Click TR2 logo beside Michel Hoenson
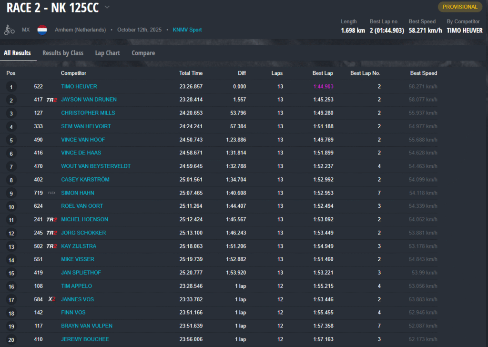This screenshot has height=347, width=488. click(x=51, y=220)
